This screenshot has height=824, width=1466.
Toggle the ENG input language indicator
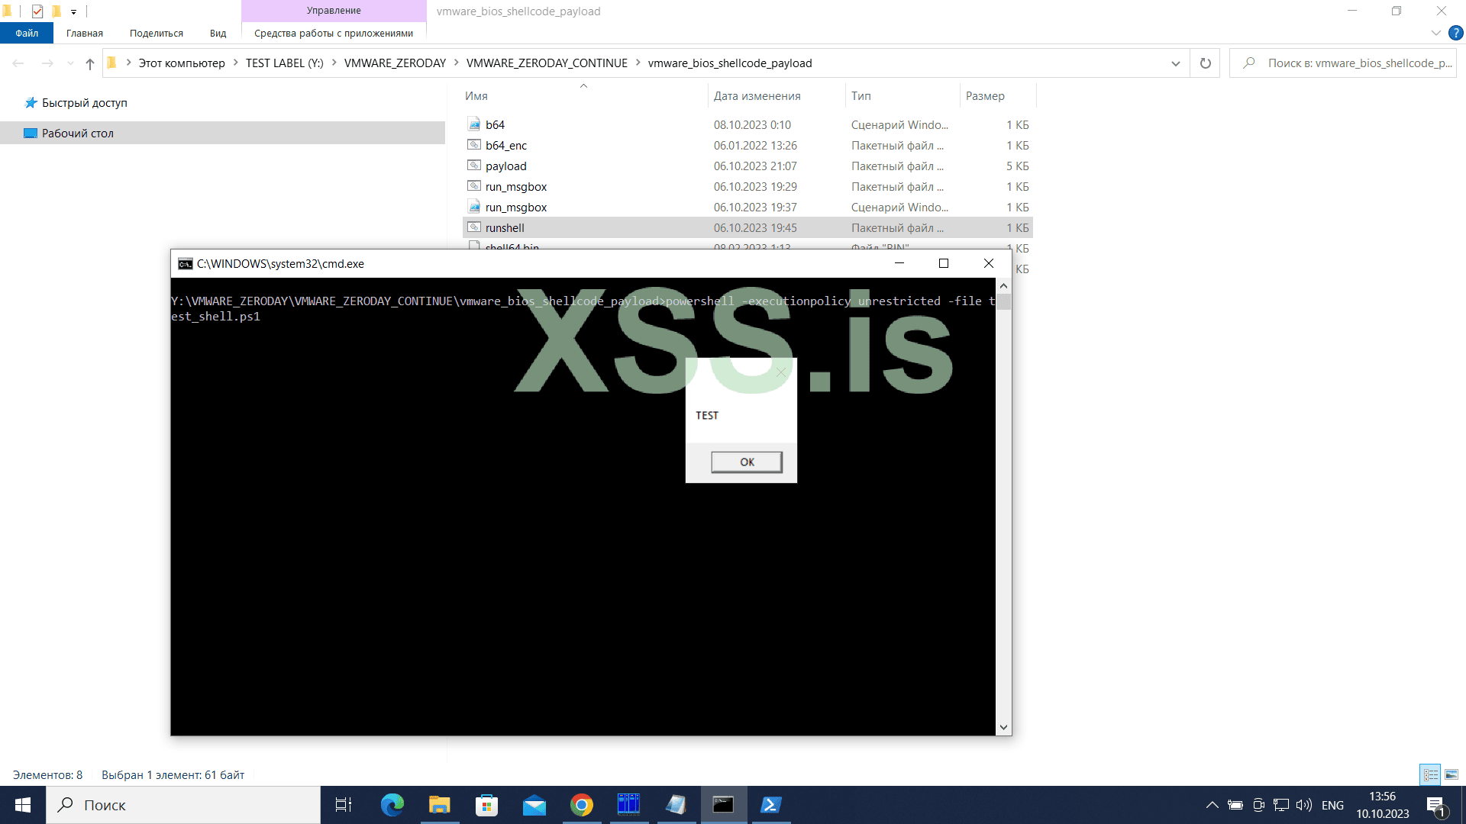[x=1332, y=805]
